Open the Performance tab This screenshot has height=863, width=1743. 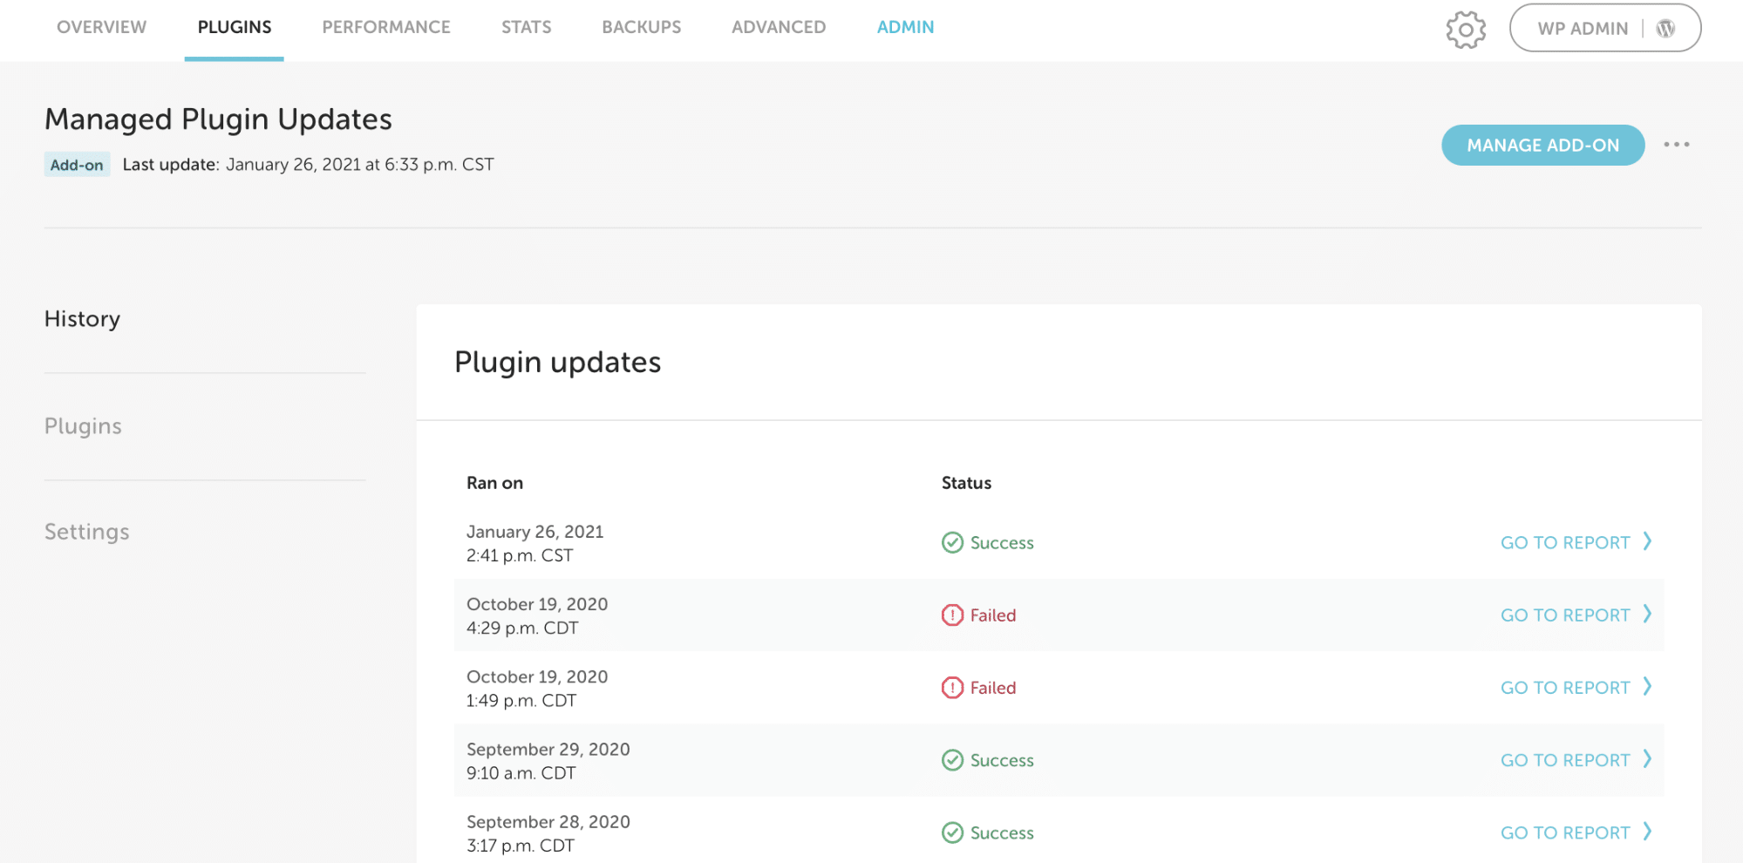pos(385,28)
